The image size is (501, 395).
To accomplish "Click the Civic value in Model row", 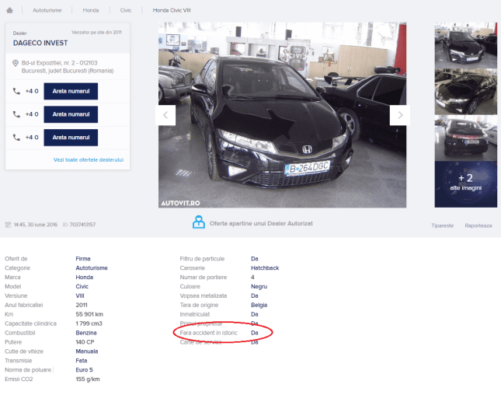I will (x=82, y=287).
